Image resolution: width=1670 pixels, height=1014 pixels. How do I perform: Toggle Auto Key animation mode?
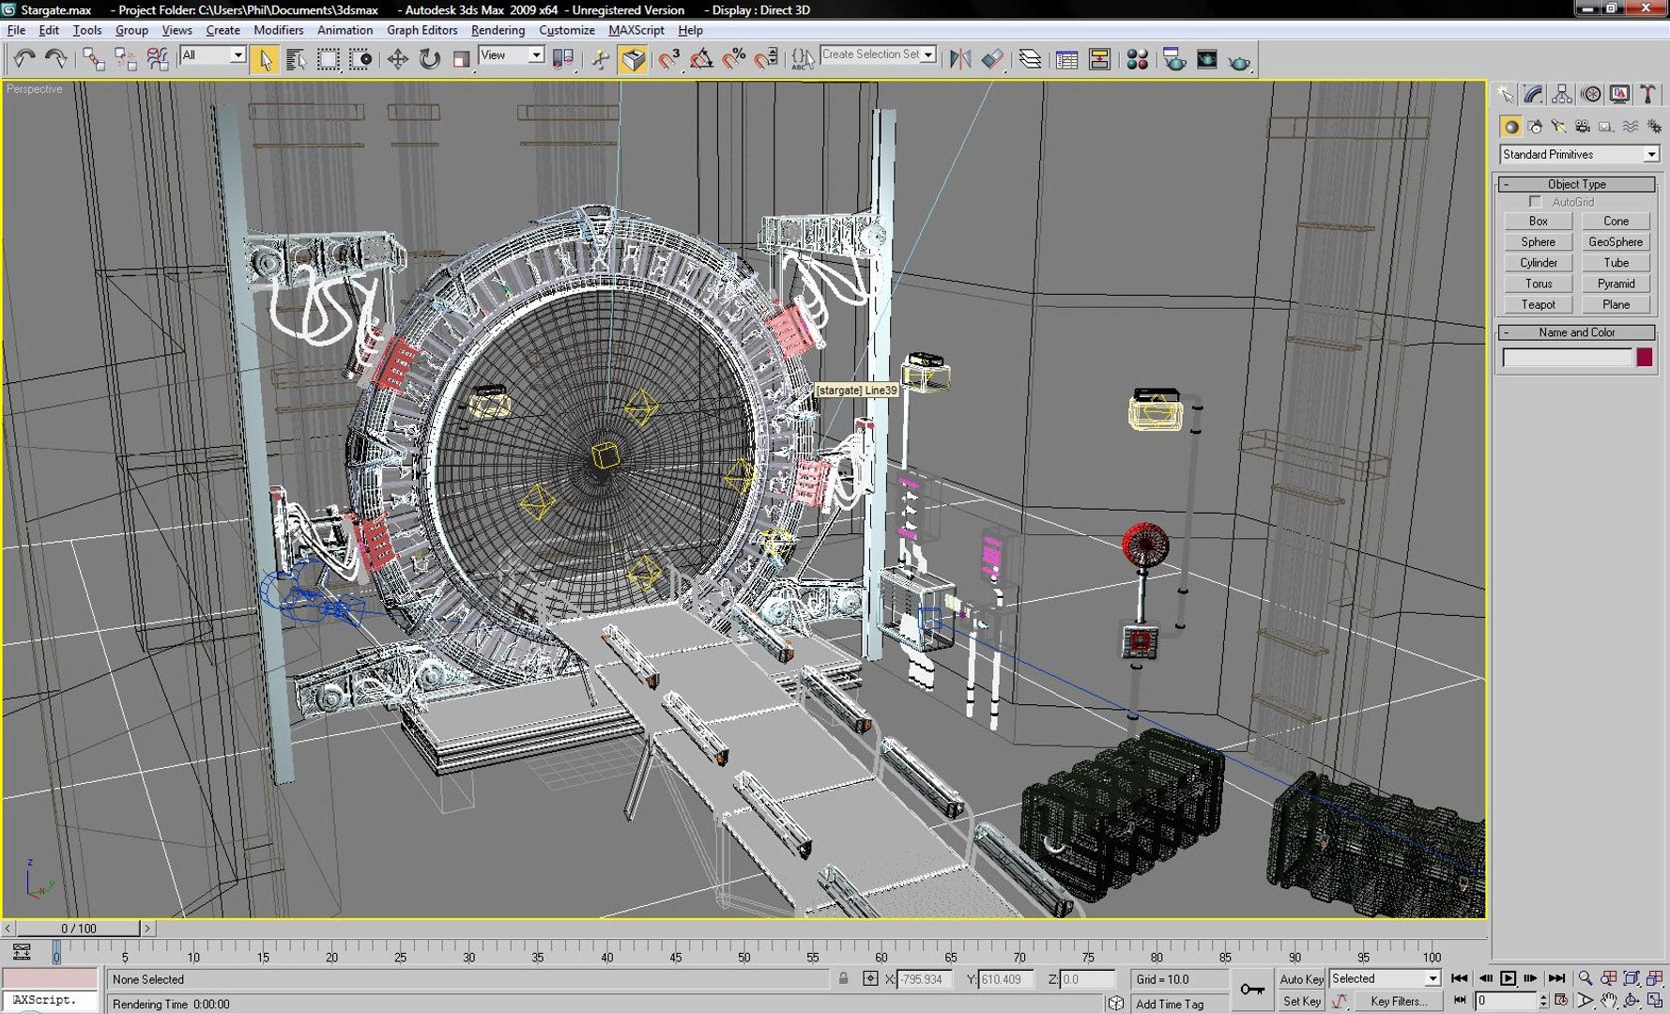[1301, 978]
